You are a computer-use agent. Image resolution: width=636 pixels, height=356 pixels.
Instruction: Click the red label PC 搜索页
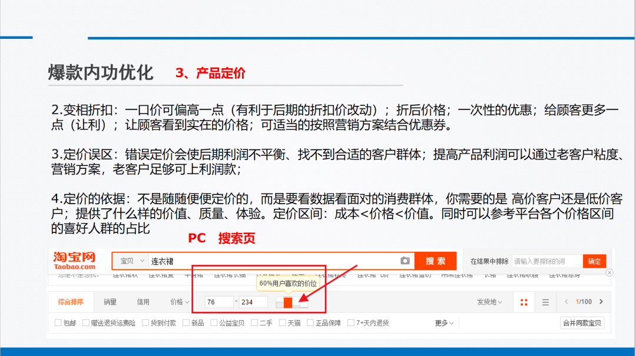221,238
